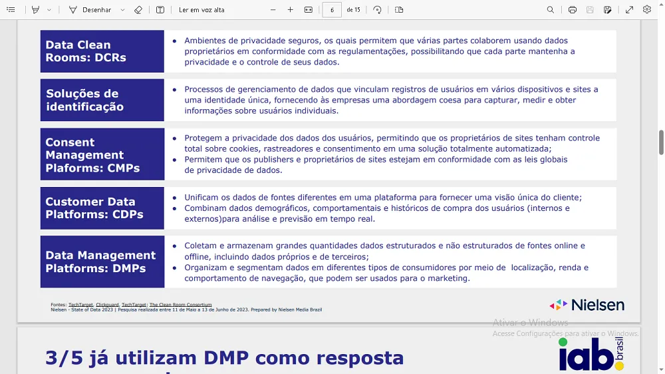Click 'Data Management Platforms: DMPs' heading

click(100, 262)
